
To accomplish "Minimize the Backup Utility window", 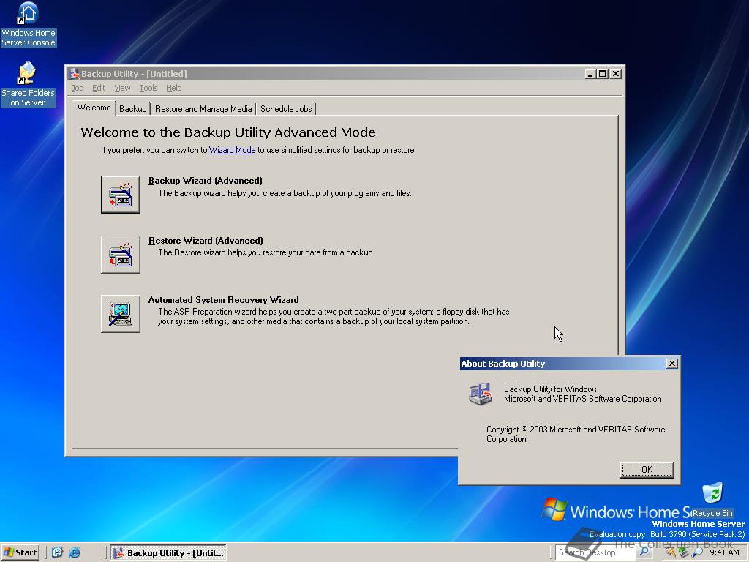I will coord(590,74).
